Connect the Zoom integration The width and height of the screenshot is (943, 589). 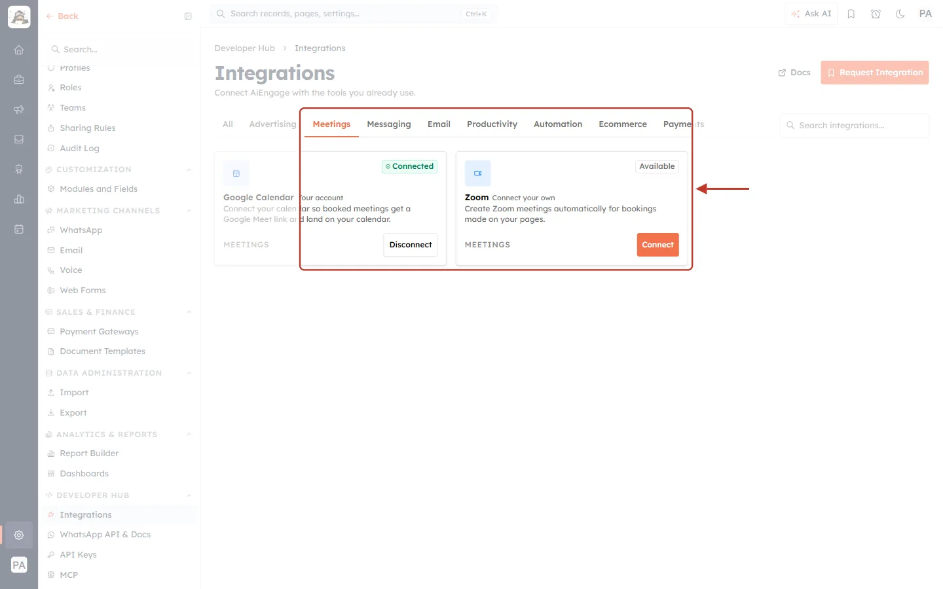click(657, 245)
